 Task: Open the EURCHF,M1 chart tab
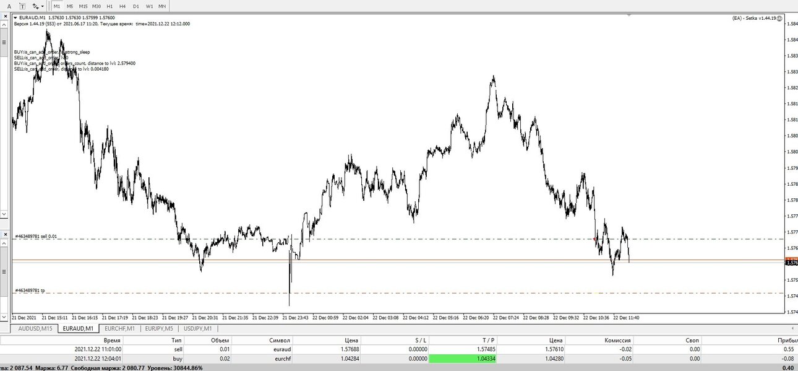pos(119,328)
